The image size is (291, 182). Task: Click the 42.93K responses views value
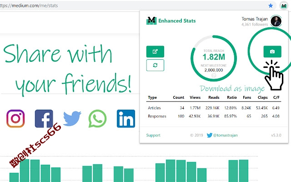point(195,116)
